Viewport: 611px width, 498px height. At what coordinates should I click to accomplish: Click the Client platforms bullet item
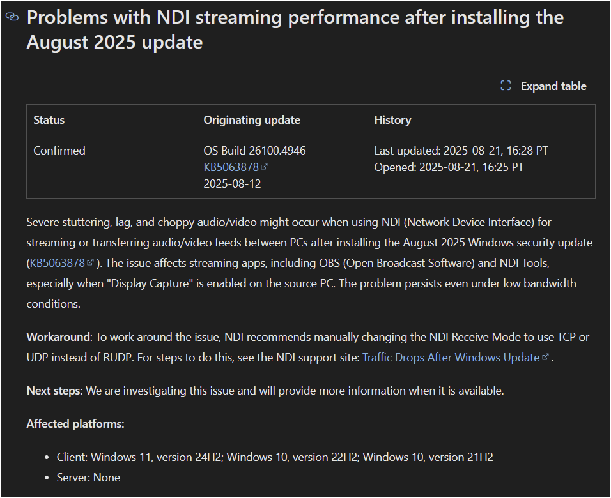(x=275, y=456)
